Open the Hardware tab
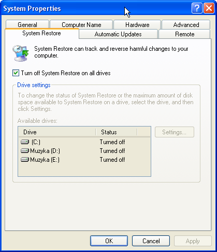Viewport: 217px width, 252px height. click(x=137, y=24)
